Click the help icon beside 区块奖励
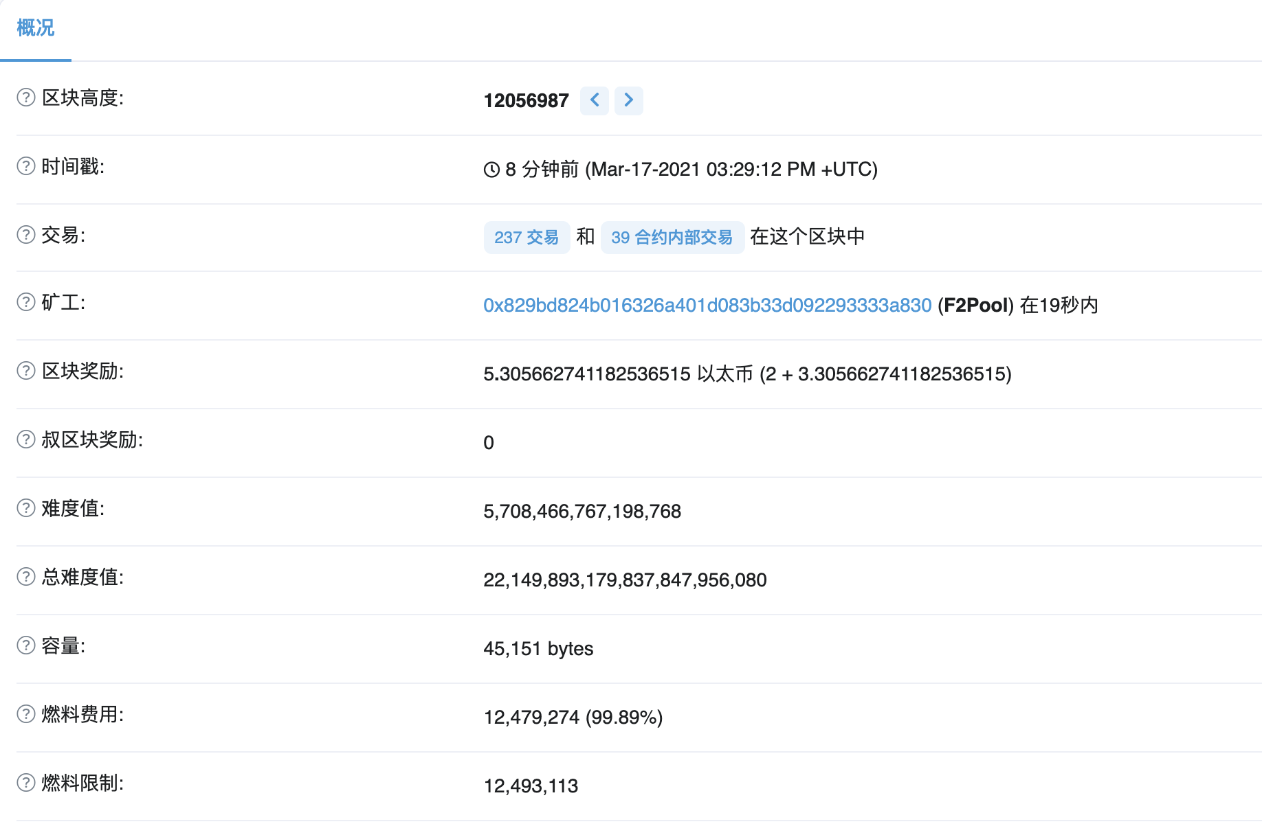The image size is (1262, 824). click(26, 371)
